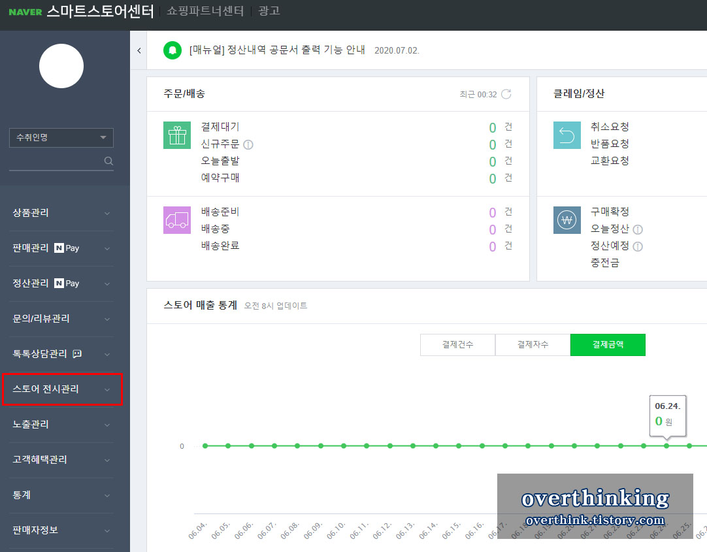Expand the 정산관리 menu
The height and width of the screenshot is (552, 707).
coord(61,284)
